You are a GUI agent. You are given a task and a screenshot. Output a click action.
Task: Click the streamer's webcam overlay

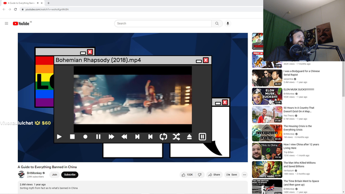[x=304, y=31]
